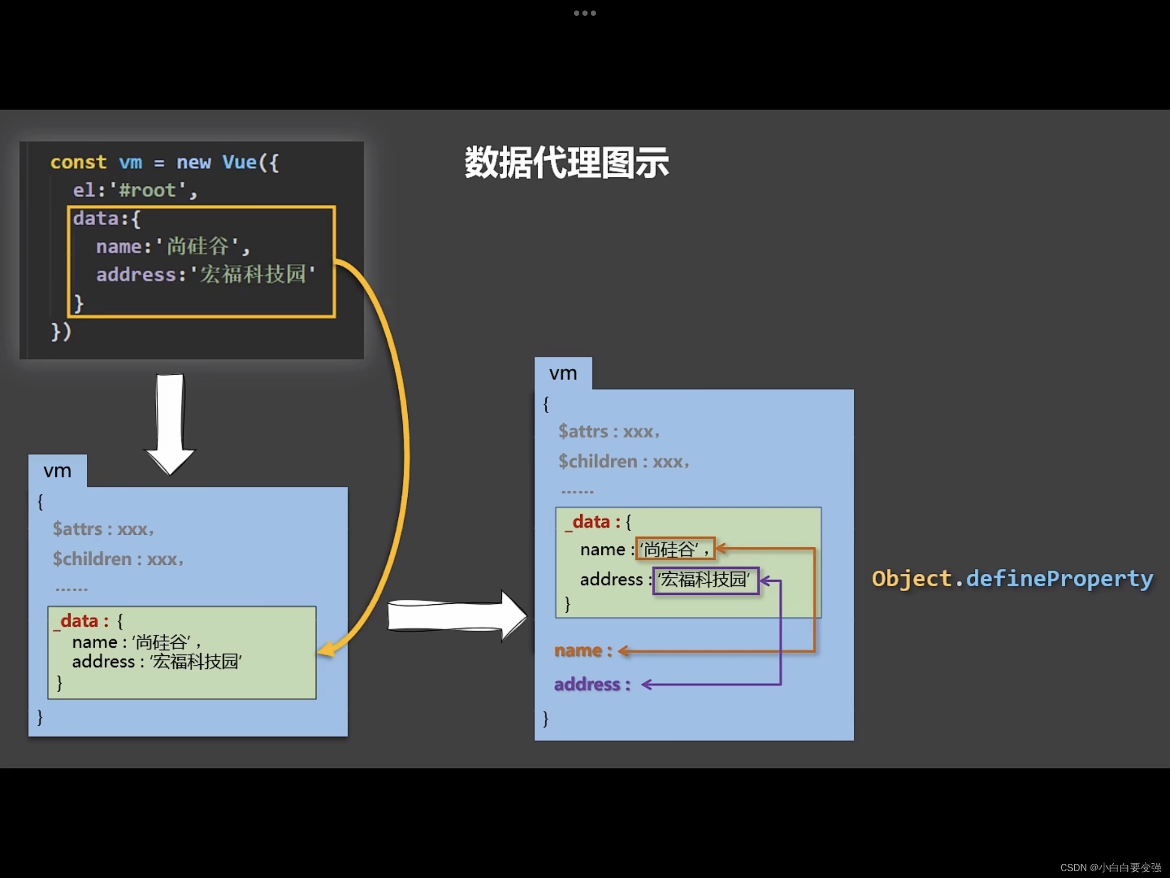The width and height of the screenshot is (1170, 878).
Task: Click the "vm" tab label of the right diagram
Action: coord(563,373)
